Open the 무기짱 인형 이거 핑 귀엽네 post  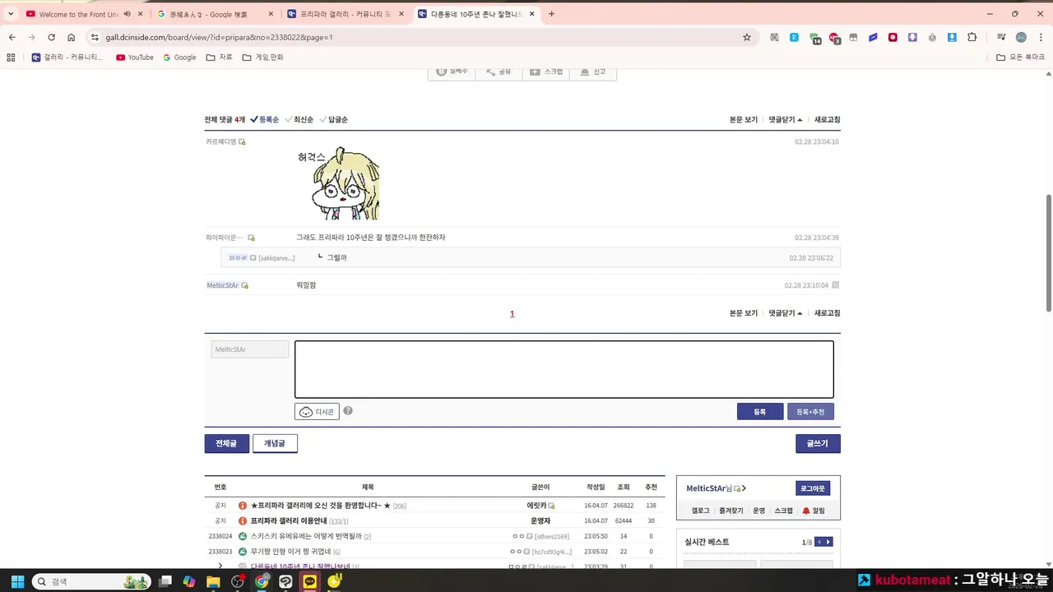click(290, 552)
